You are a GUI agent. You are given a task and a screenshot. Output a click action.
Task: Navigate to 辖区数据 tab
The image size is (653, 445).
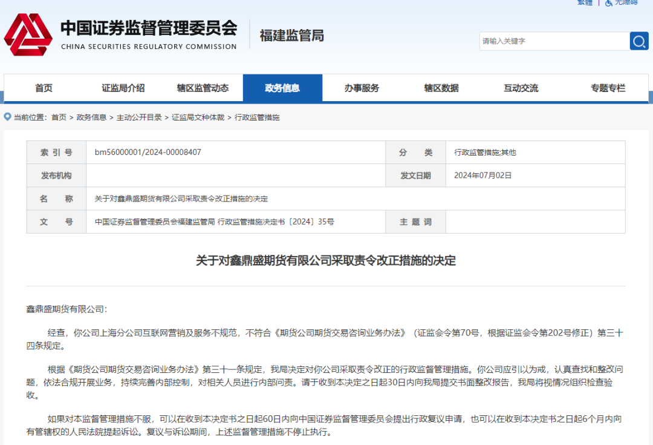[x=441, y=88]
